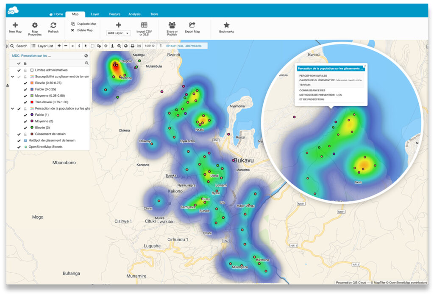Screen dimensions: 434x297
Task: Open Map Properties
Action: pyautogui.click(x=35, y=27)
